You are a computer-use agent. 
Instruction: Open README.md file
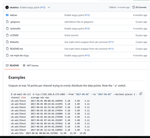pyautogui.click(x=16, y=49)
